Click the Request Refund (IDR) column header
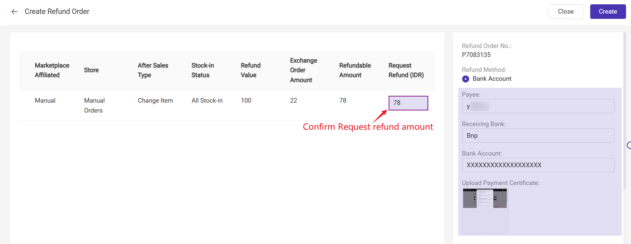 [406, 70]
